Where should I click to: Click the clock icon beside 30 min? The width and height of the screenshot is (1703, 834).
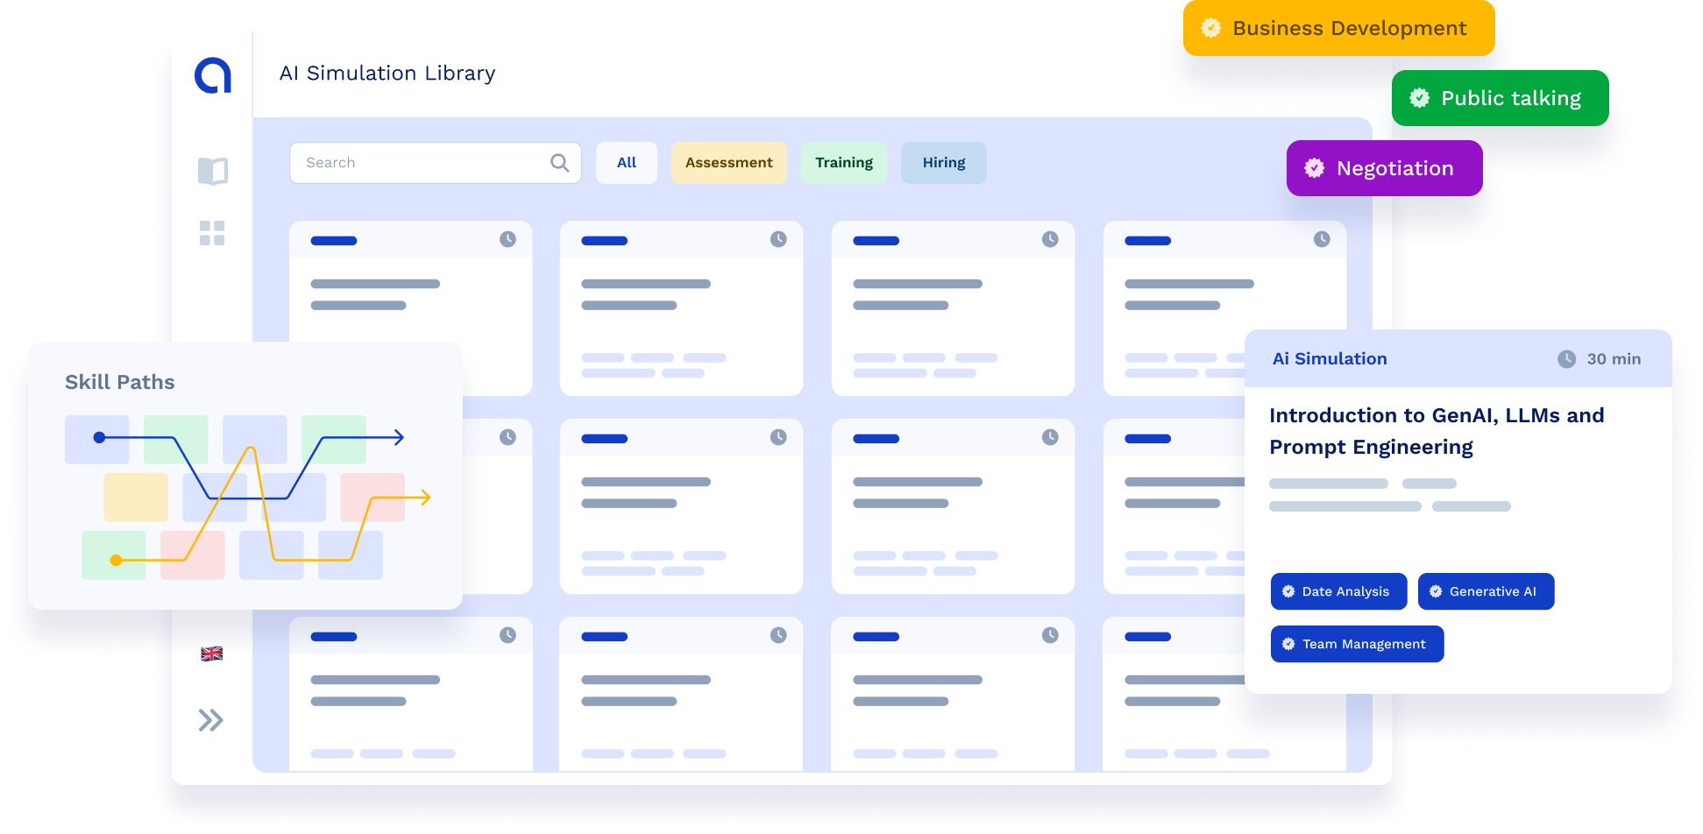click(x=1566, y=359)
